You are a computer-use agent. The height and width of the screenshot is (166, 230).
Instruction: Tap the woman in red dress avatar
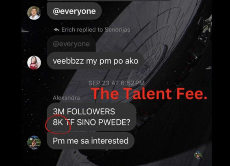(34, 63)
